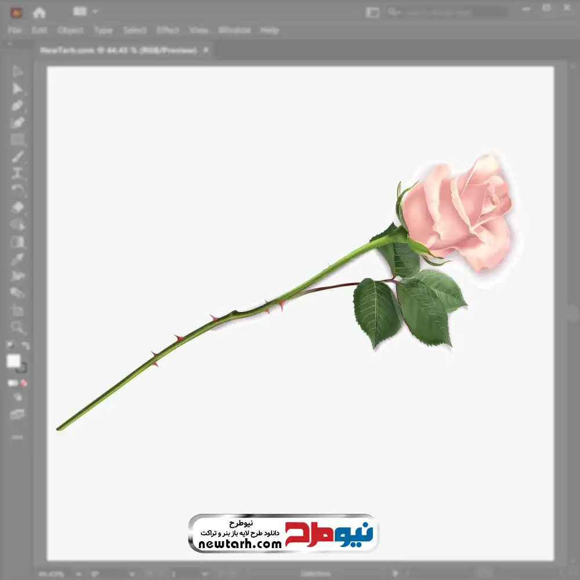Open the Effect menu

(x=168, y=30)
